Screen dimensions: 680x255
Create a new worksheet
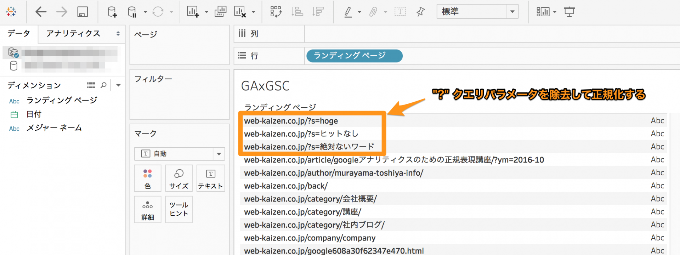[193, 12]
